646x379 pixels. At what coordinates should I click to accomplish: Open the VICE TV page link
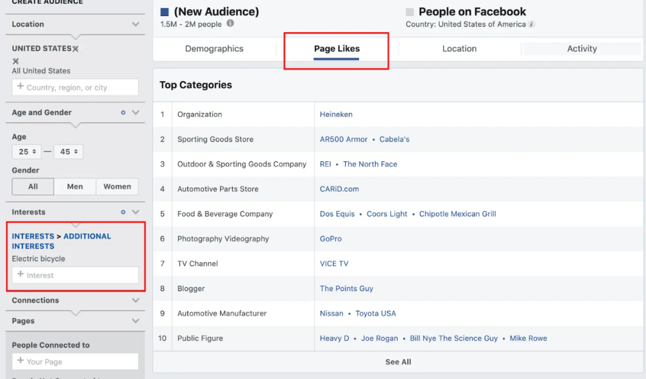click(x=334, y=264)
